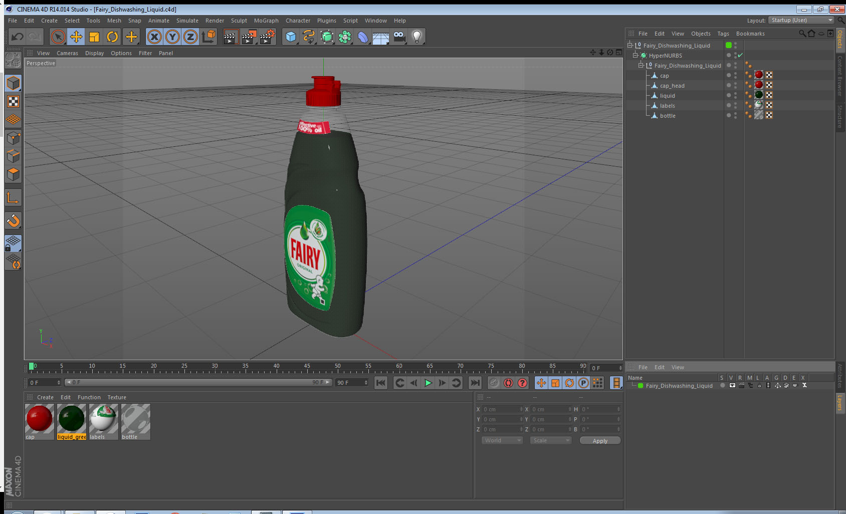Click the Layers side tab
This screenshot has width=846, height=514.
tap(840, 403)
